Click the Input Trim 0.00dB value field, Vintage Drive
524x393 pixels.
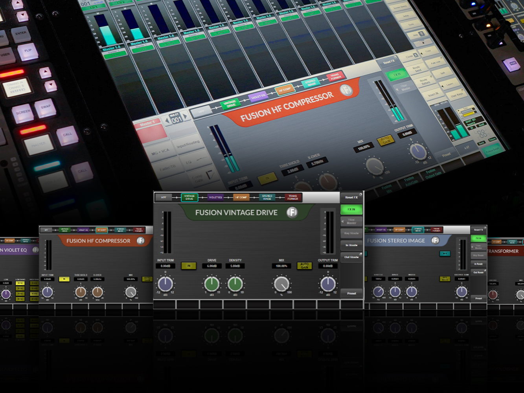coord(165,266)
